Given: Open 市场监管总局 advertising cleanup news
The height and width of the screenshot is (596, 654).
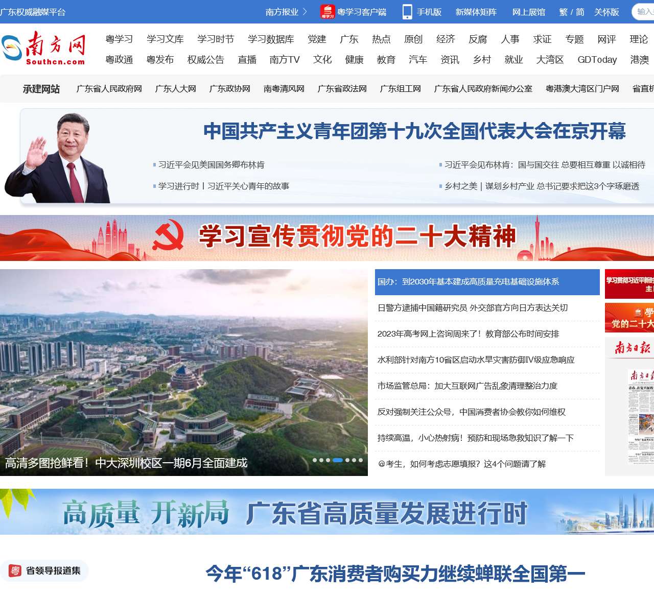Looking at the screenshot, I should 468,386.
